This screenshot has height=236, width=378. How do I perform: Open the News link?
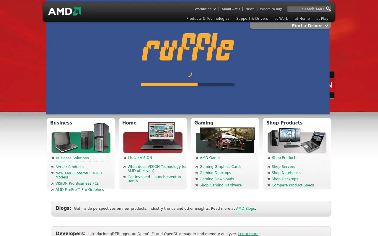coord(250,9)
